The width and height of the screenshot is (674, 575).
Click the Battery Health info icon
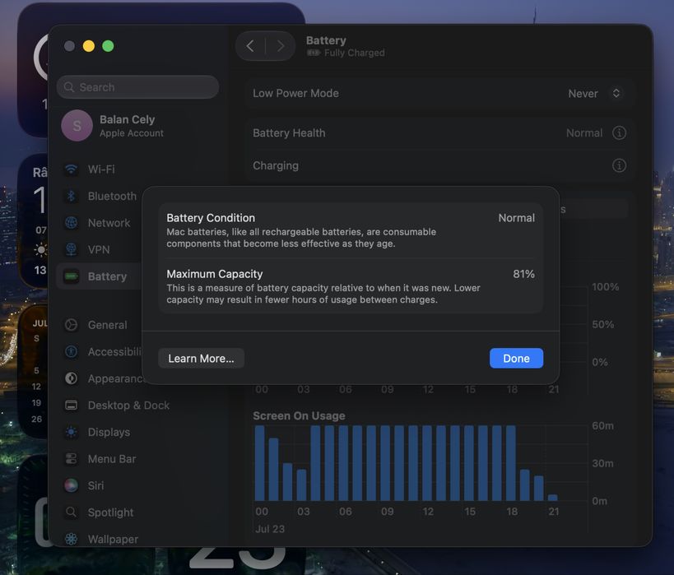[619, 132]
